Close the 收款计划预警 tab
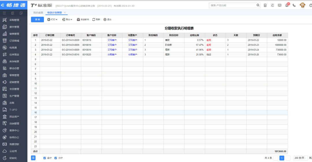 pos(65,13)
